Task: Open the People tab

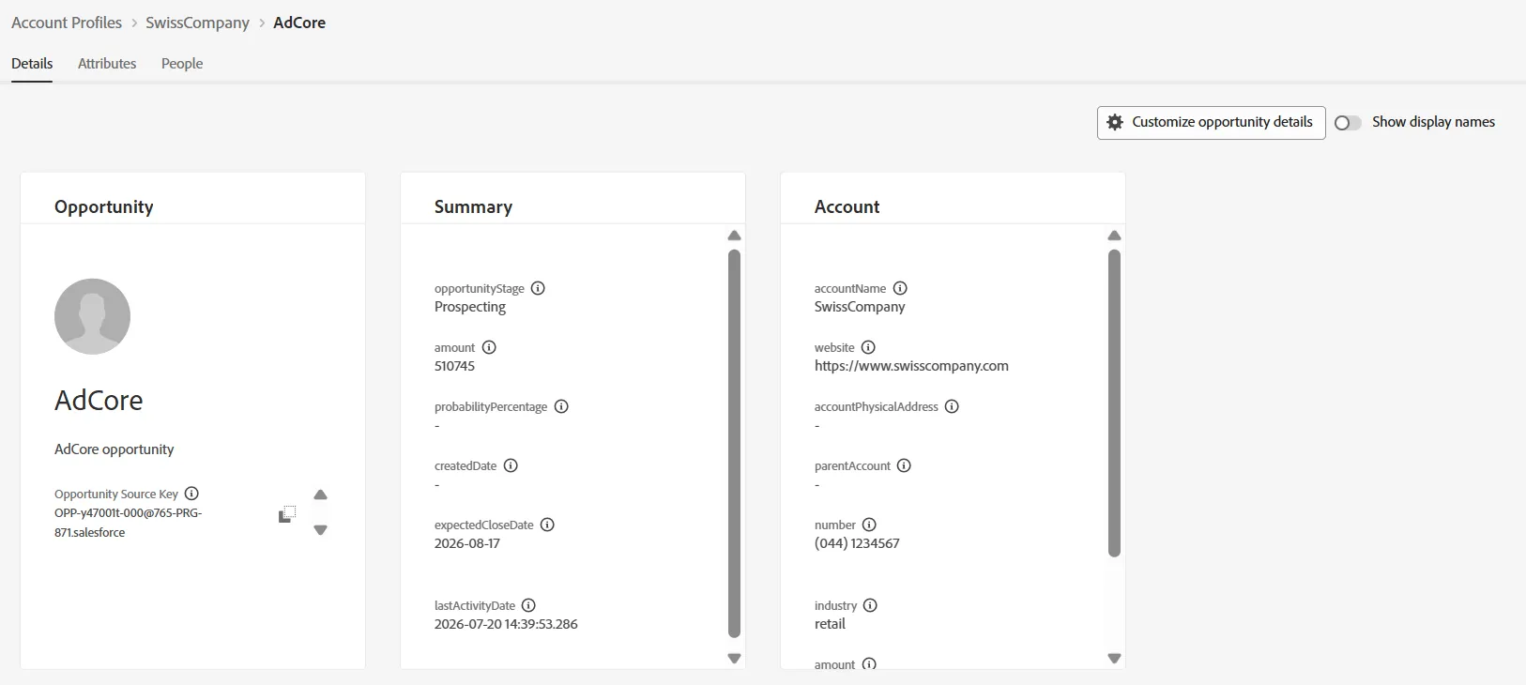Action: [x=182, y=64]
